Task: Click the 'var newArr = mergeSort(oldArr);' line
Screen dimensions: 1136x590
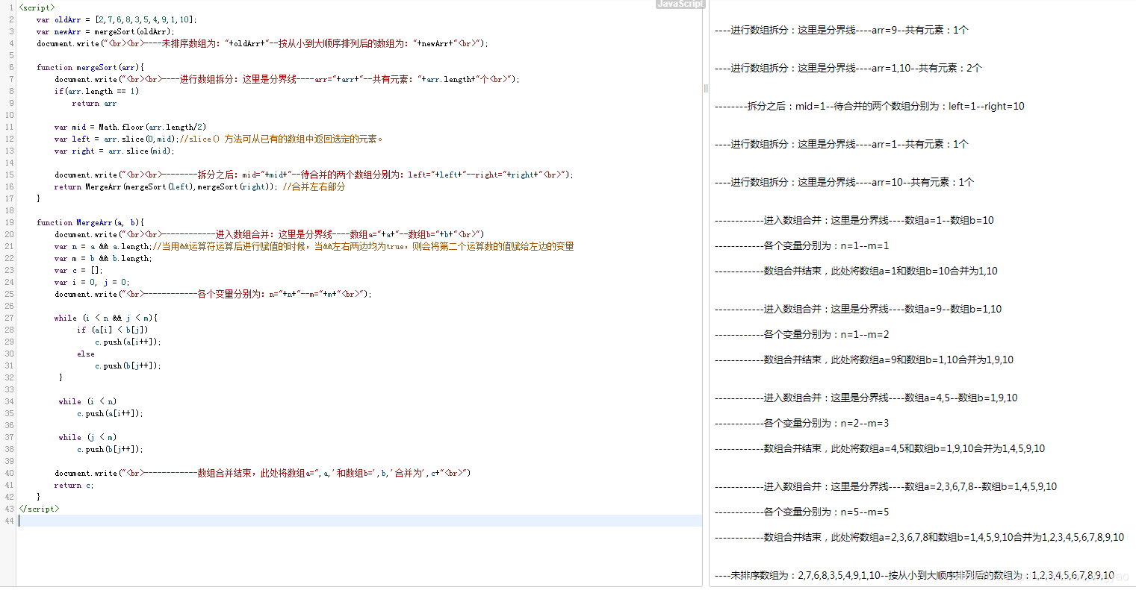Action: pos(105,31)
